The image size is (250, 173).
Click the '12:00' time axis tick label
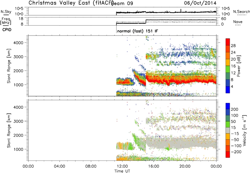tap(122, 166)
